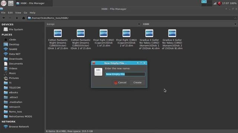
Task: Click the new file name text field
Action: click(125, 74)
